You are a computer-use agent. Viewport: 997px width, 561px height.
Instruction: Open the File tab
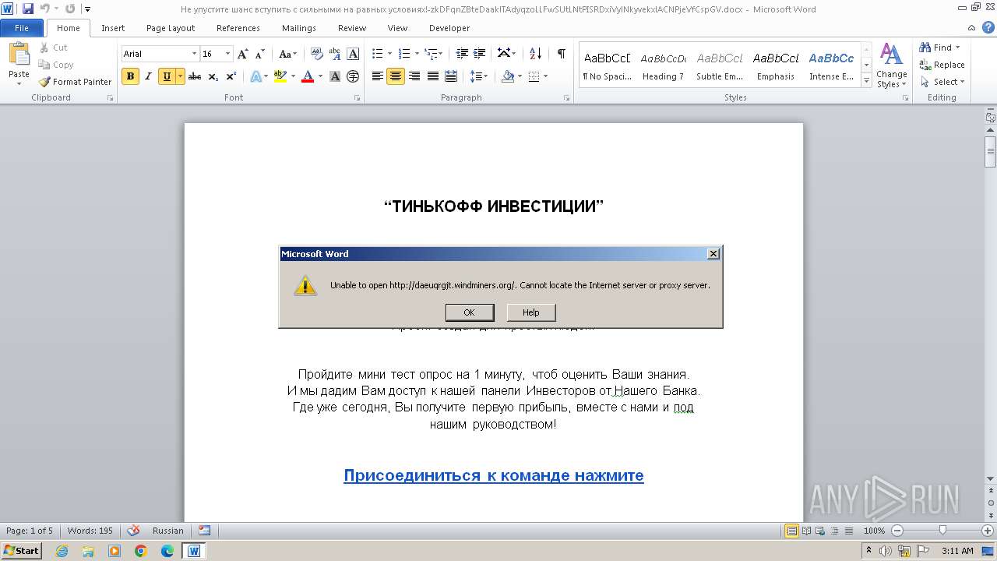[22, 28]
